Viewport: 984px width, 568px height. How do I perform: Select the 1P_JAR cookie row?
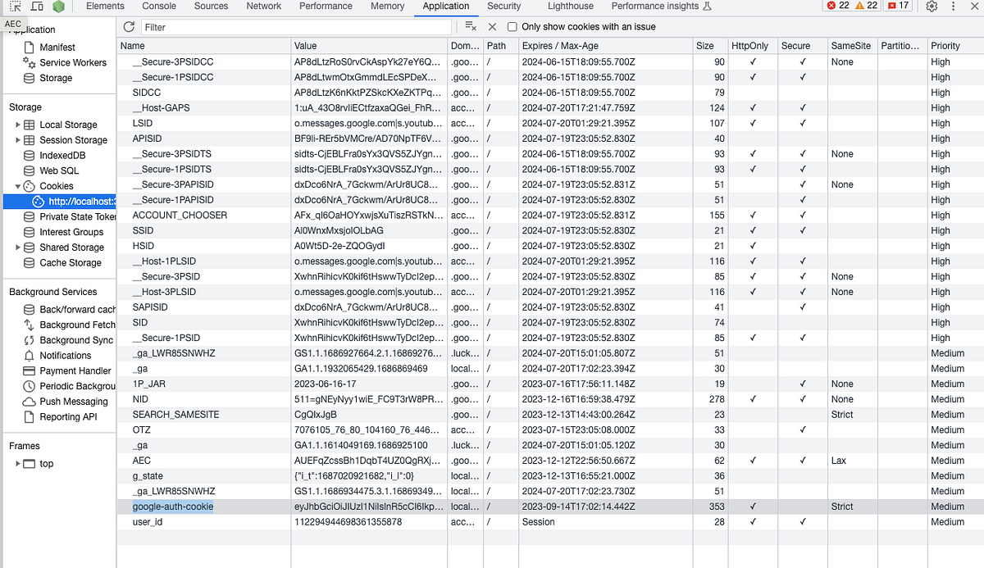[550, 384]
